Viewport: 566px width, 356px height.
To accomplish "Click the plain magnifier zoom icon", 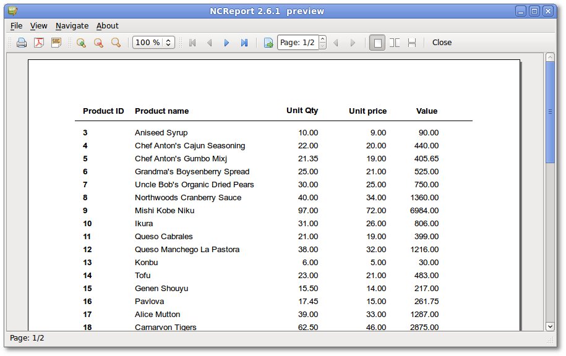I will (116, 43).
